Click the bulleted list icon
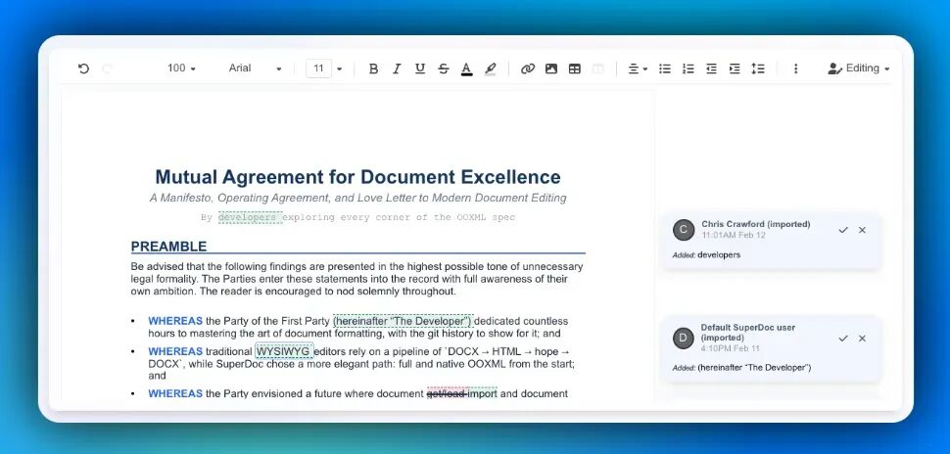 coord(665,68)
